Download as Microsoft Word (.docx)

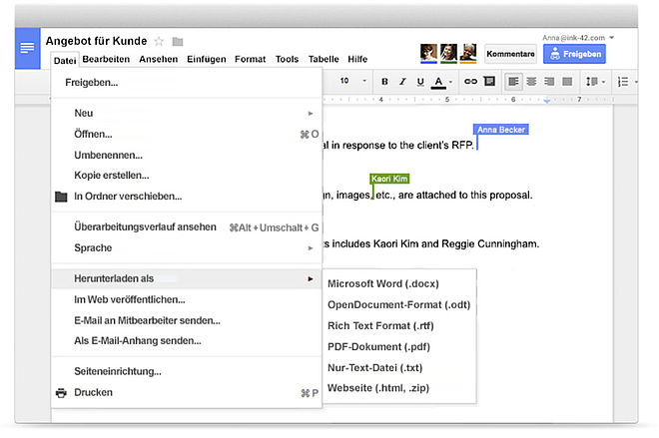pos(399,284)
